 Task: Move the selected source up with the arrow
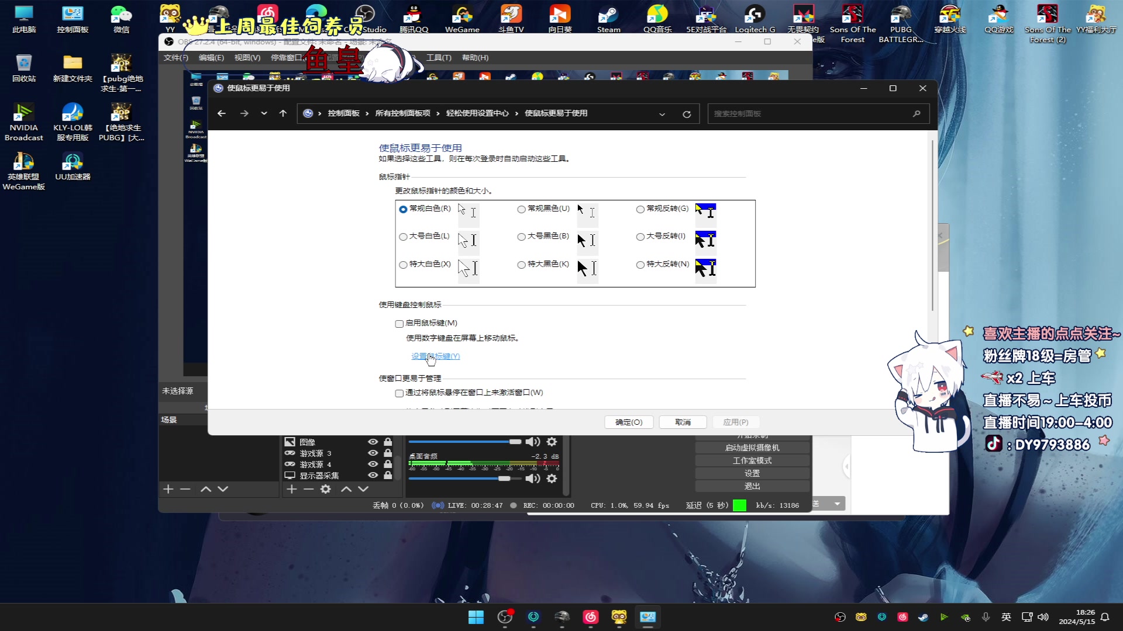pyautogui.click(x=346, y=489)
